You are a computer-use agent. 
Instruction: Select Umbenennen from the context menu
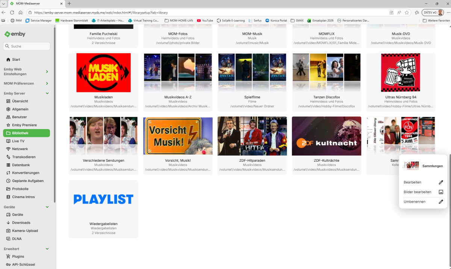click(x=415, y=201)
